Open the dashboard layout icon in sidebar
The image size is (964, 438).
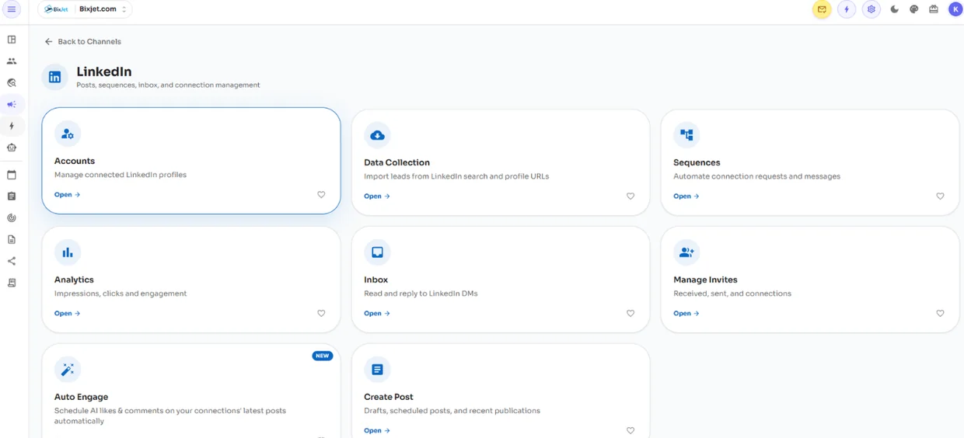[12, 40]
